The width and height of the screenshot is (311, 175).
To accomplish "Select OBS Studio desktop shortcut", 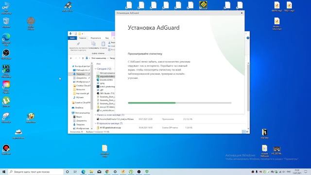I will coord(6,54).
